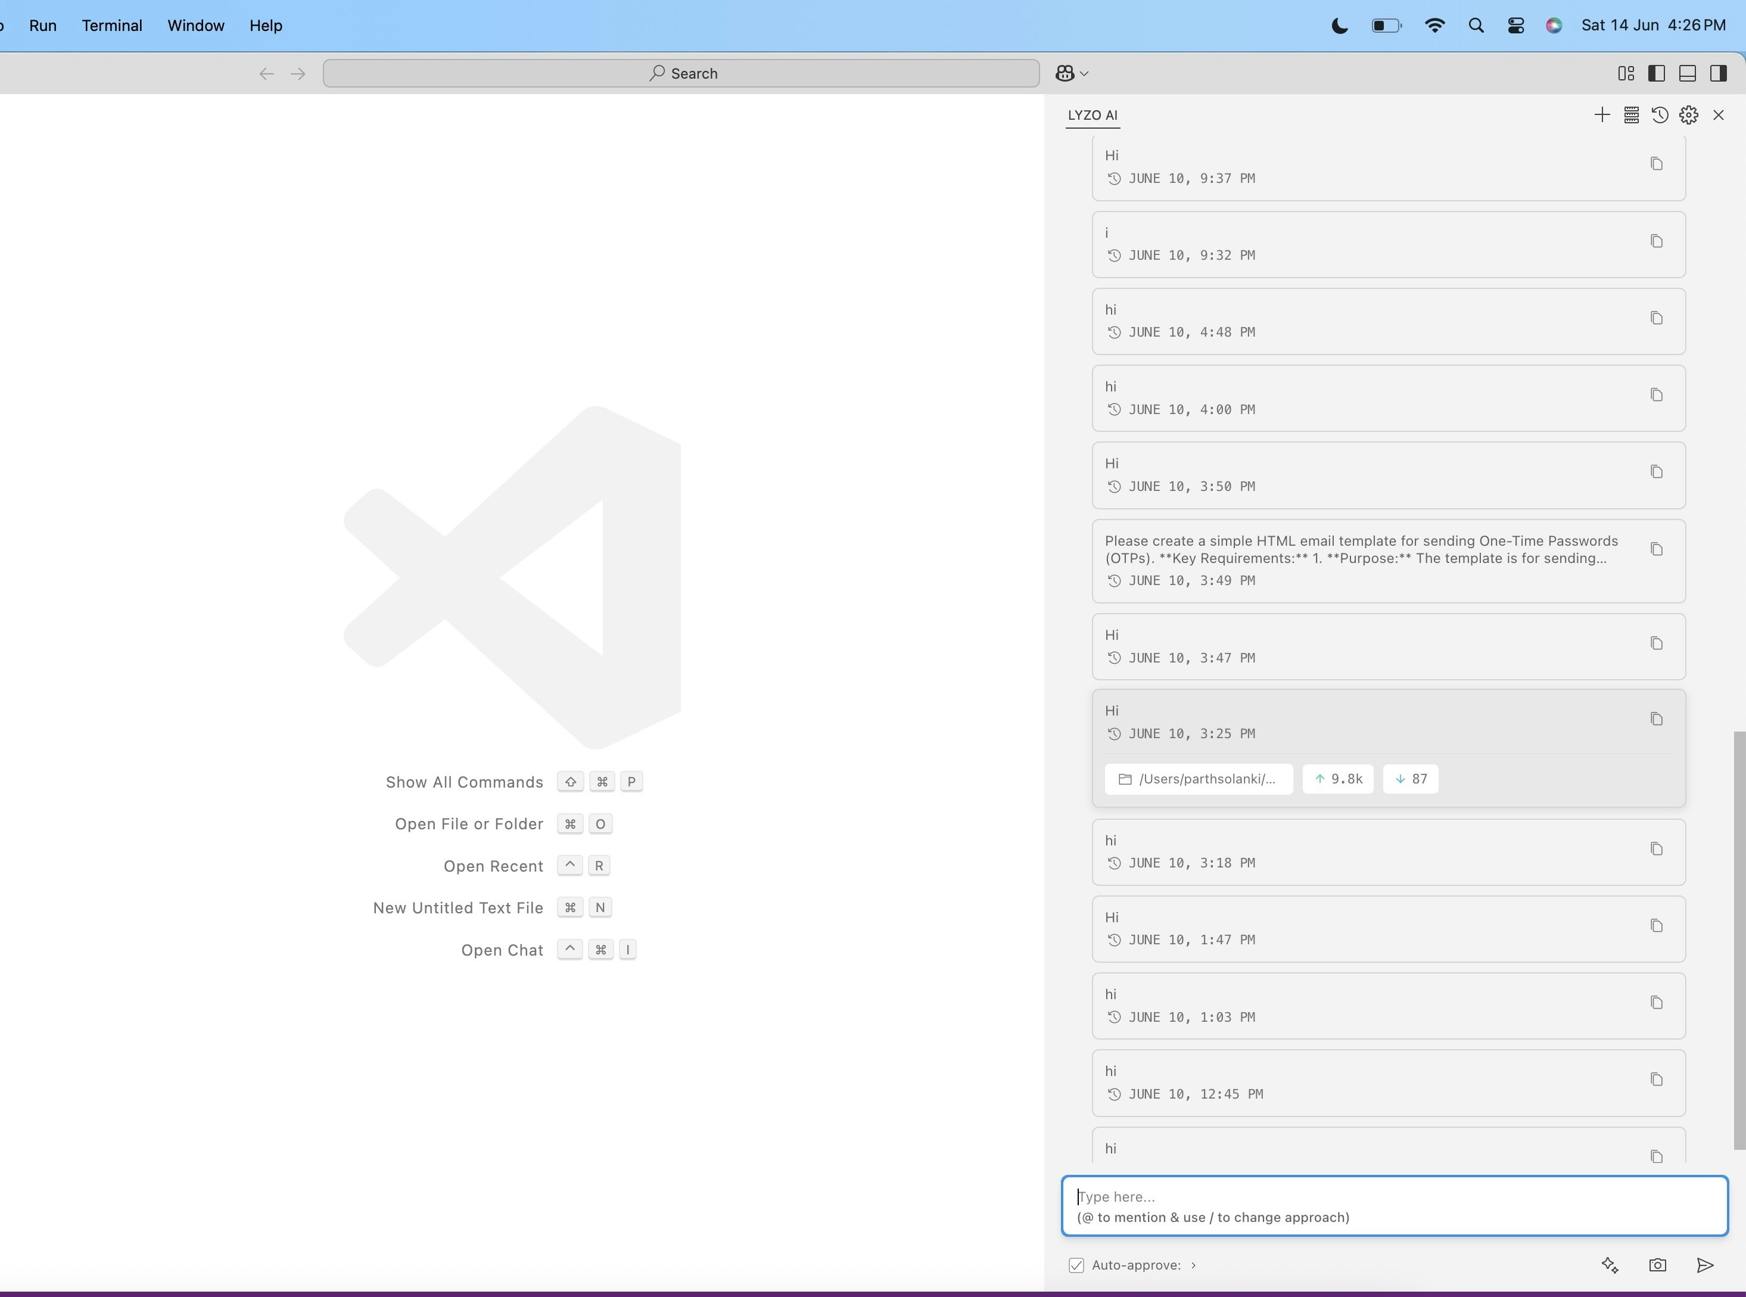Copy the 9:37 PM Hi conversation
This screenshot has width=1746, height=1297.
click(1657, 164)
